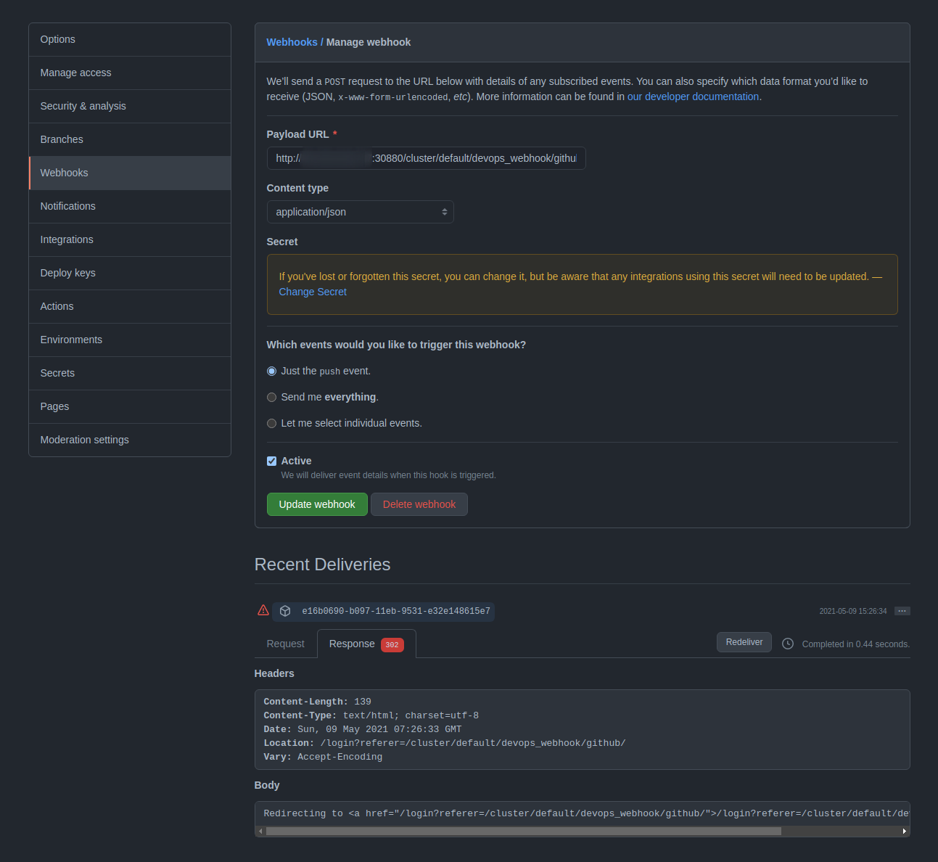Viewport: 938px width, 862px height.
Task: Click the package icon beside delivery ID
Action: click(x=285, y=610)
